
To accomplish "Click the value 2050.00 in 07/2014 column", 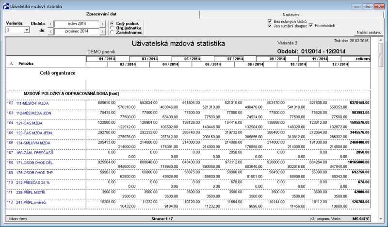I will [235, 152].
